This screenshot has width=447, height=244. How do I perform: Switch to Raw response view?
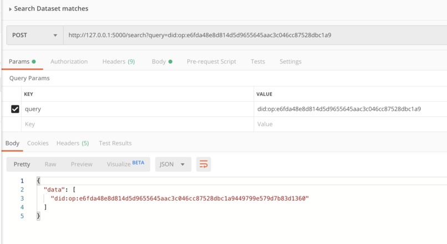(x=50, y=164)
